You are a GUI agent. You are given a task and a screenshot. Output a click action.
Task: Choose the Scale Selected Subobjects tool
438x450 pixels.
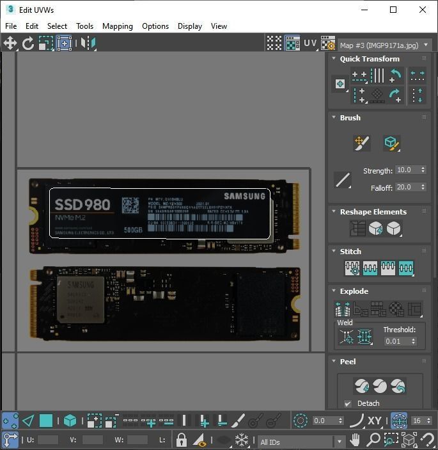click(x=46, y=44)
